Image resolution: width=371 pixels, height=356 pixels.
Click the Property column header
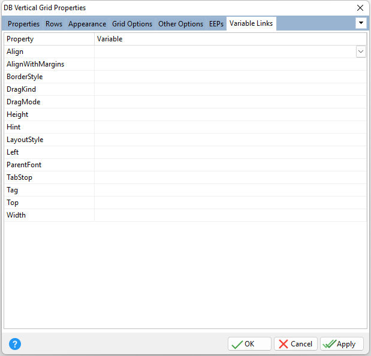49,39
